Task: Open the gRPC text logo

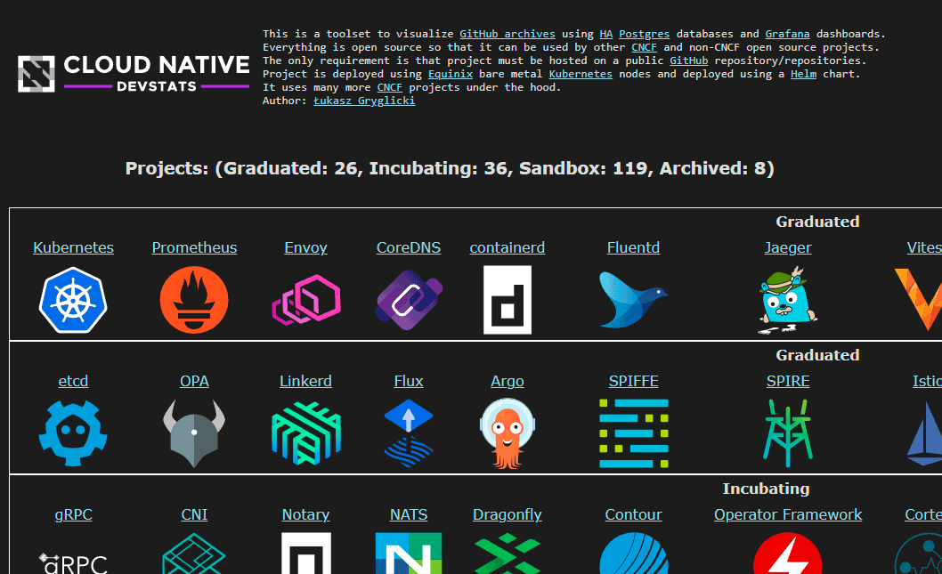Action: coord(73,563)
